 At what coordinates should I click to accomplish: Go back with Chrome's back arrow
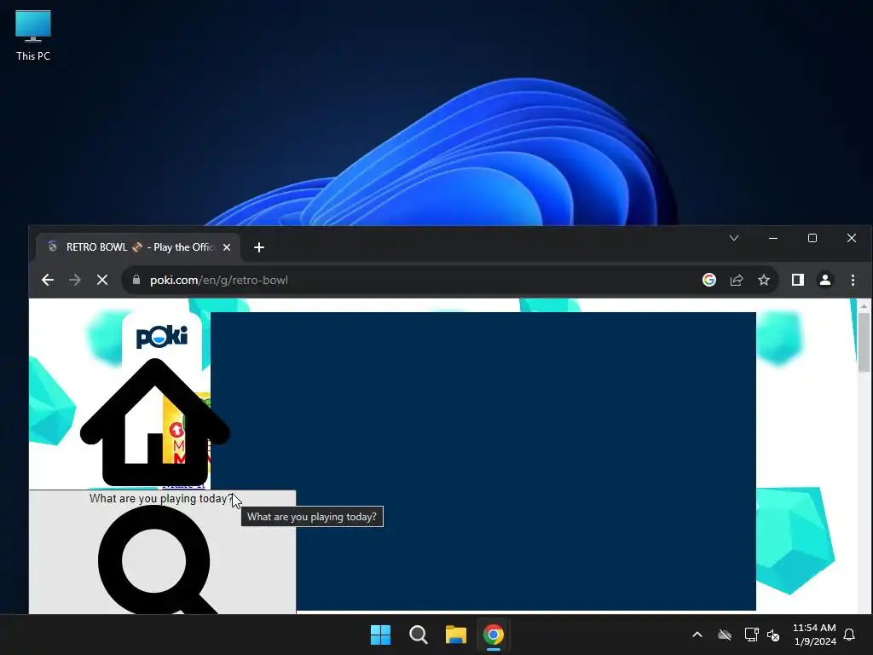pyautogui.click(x=48, y=280)
